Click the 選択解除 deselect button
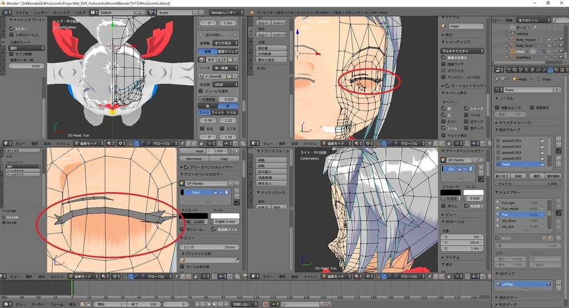The image size is (569, 308). click(x=553, y=176)
